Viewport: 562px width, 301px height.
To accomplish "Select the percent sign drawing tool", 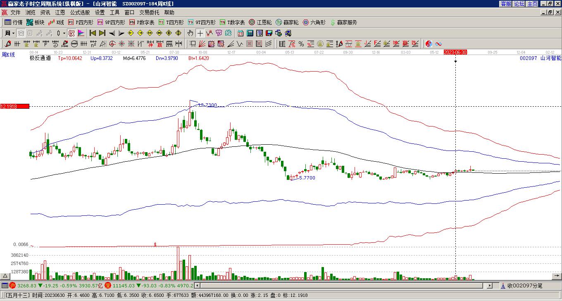I will (x=301, y=44).
